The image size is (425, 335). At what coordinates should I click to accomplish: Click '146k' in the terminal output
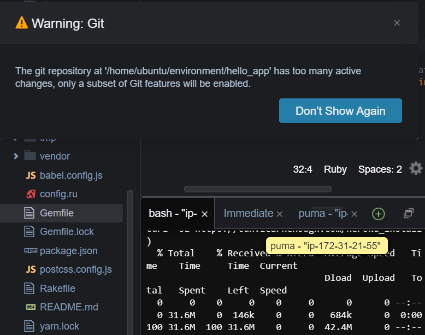pos(244,315)
